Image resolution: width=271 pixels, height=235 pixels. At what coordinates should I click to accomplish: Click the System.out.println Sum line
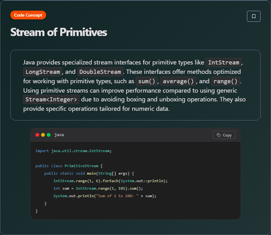coord(105,196)
